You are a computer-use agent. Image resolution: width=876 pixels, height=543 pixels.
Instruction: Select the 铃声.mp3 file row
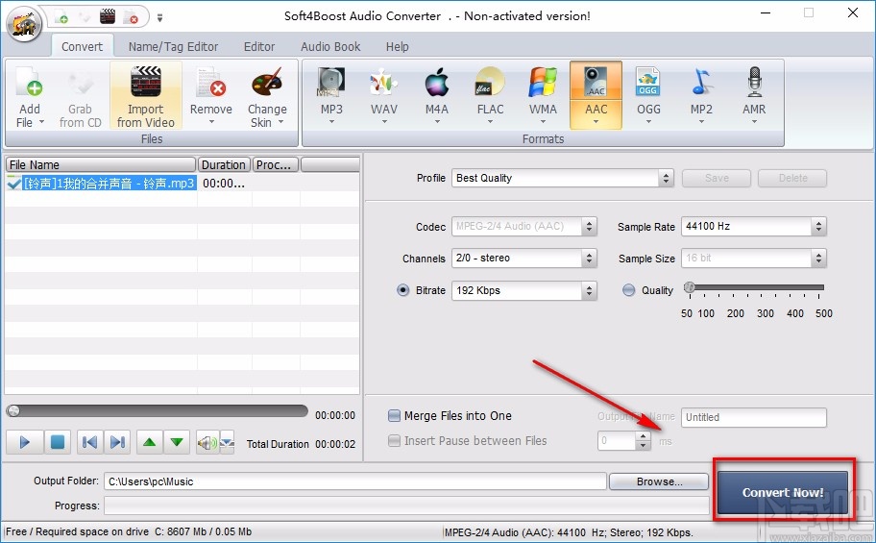[182, 183]
